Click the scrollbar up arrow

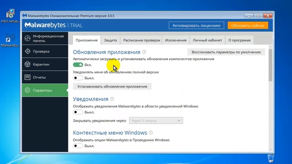click(271, 46)
